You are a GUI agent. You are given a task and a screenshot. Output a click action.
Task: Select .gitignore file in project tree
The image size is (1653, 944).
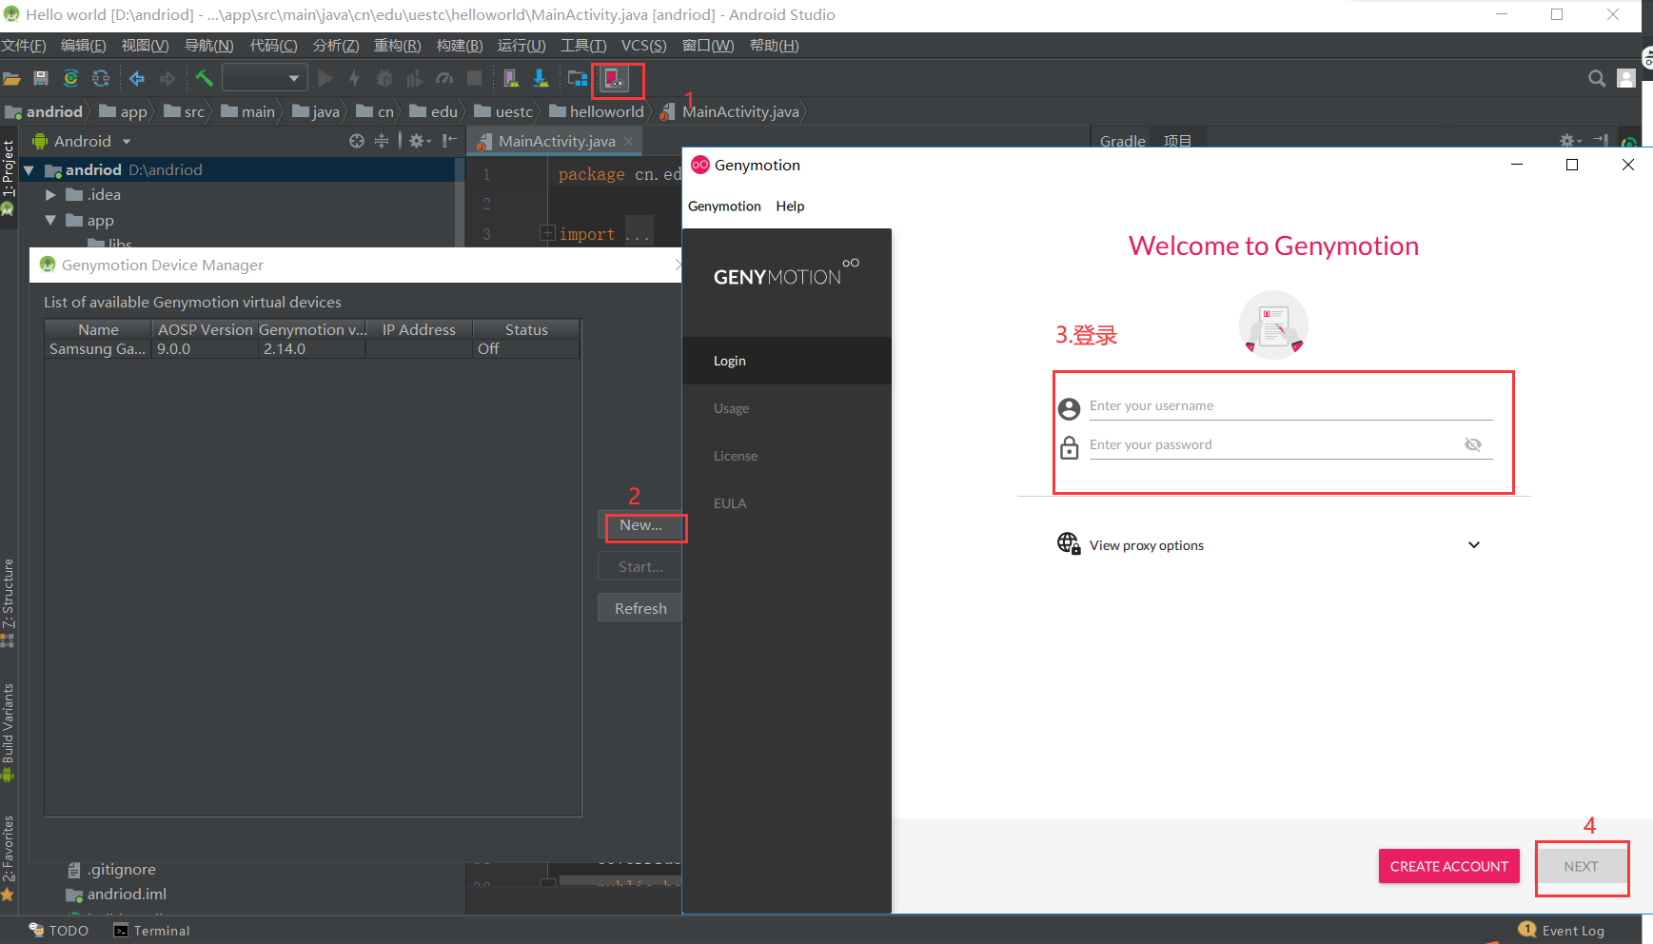click(112, 870)
